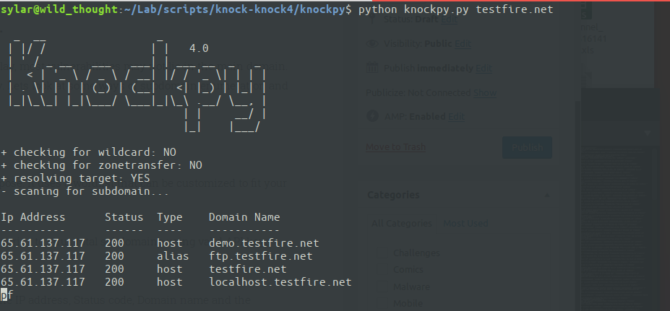Viewport: 670px width, 311px height.
Task: Tick the Mobile category checkbox
Action: pyautogui.click(x=382, y=303)
